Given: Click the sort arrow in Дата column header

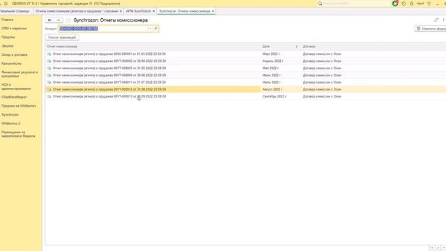Looking at the screenshot, I should pos(297,47).
